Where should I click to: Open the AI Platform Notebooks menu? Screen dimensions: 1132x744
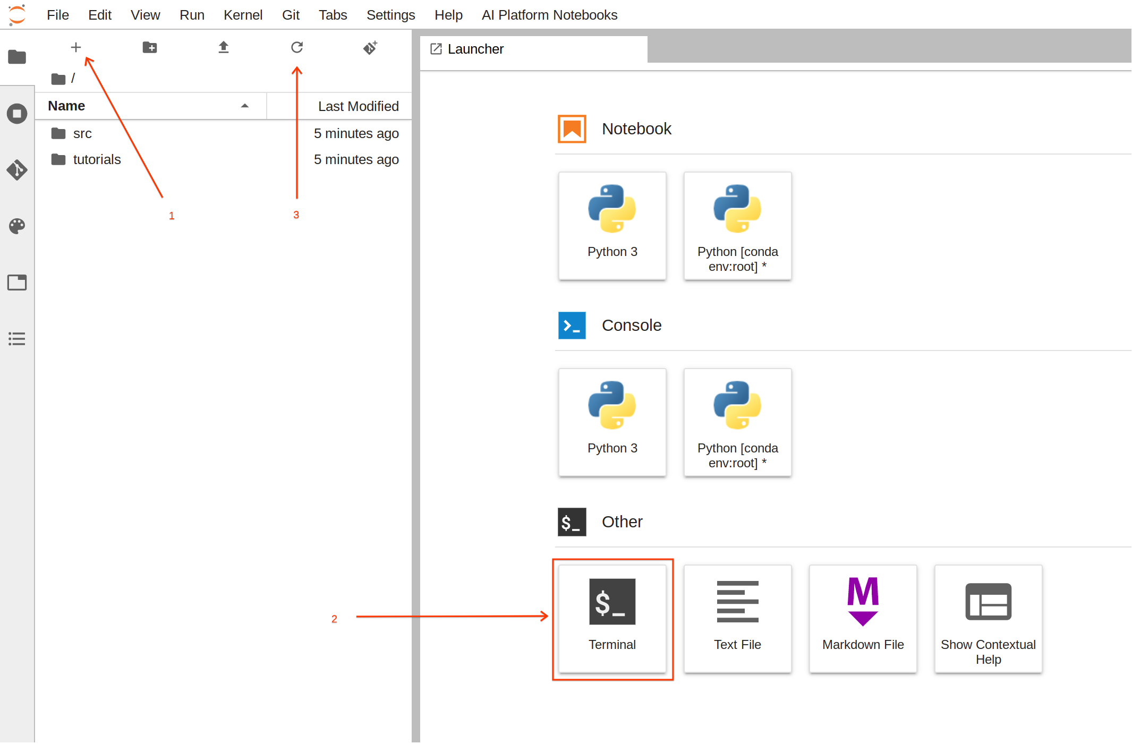tap(550, 15)
